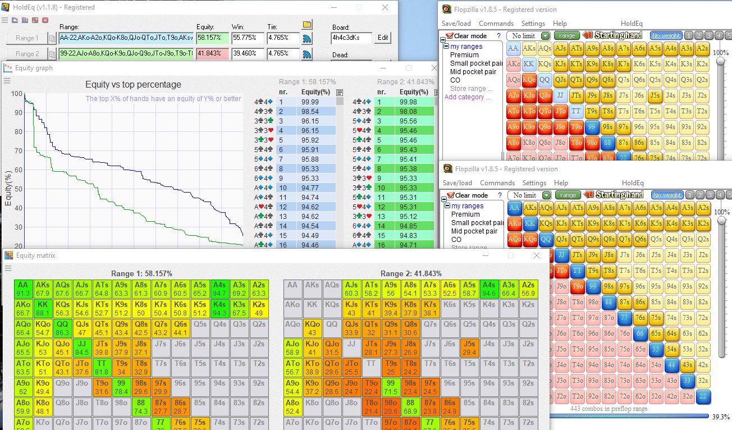
Task: Open the HoldEq hamburger menu icon
Action: 5,20
